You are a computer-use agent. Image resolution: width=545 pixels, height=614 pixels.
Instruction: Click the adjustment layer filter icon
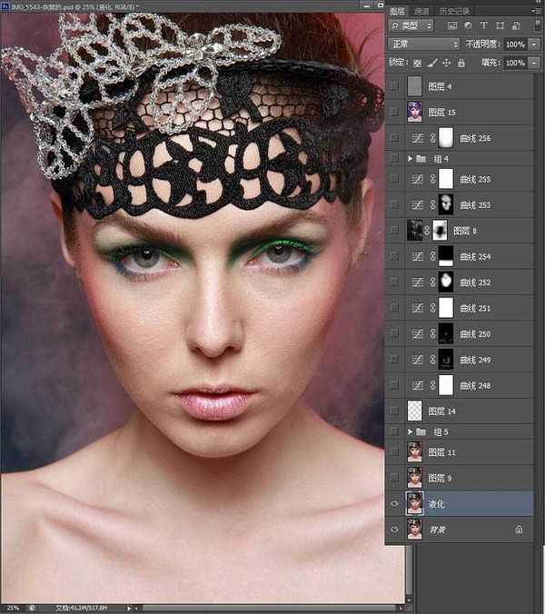click(468, 25)
